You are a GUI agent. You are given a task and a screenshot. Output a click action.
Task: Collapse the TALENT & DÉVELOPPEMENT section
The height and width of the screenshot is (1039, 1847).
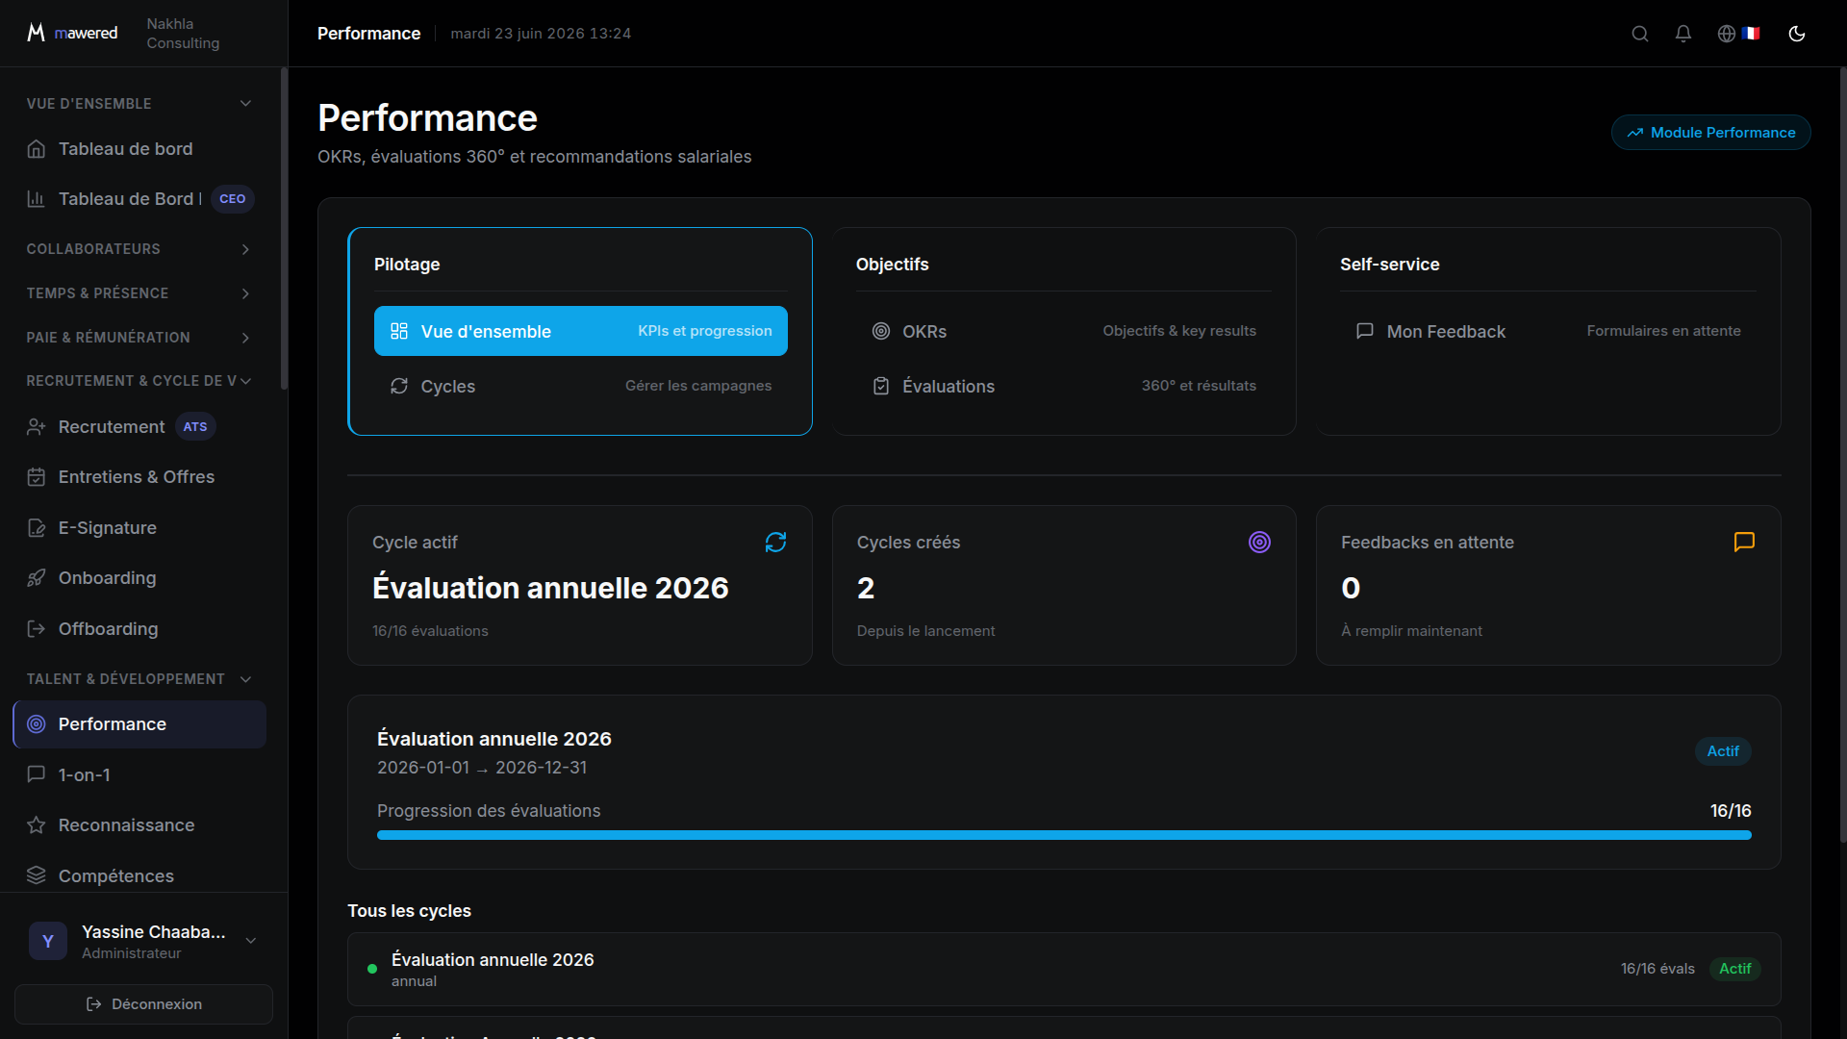coord(245,679)
